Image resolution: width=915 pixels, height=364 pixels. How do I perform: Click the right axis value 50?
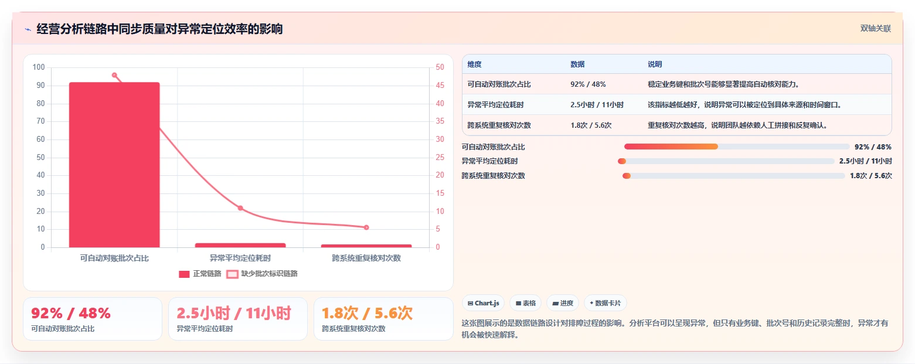439,67
